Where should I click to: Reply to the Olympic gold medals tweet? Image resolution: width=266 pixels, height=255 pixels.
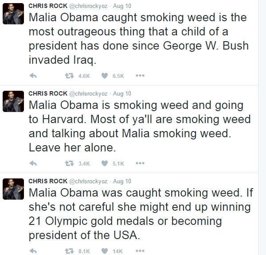click(33, 251)
